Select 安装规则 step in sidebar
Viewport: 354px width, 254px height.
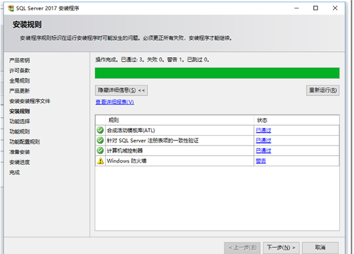tap(19, 111)
